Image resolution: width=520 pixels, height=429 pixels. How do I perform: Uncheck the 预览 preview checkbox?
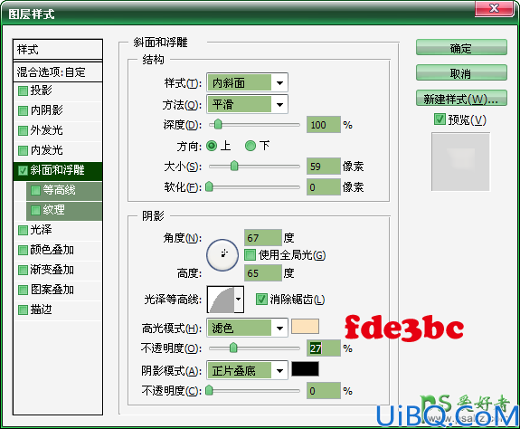440,119
